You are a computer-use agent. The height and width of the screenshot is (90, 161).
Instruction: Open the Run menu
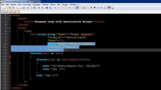tap(59, 4)
